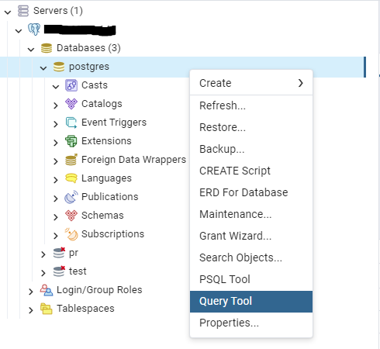The image size is (380, 349).
Task: Click the Subscriptions icon
Action: coord(71,234)
